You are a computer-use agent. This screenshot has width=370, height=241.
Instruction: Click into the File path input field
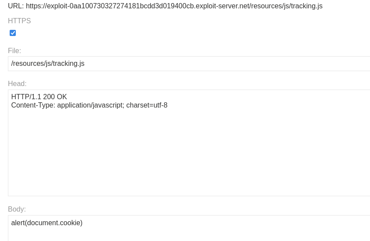click(219, 64)
